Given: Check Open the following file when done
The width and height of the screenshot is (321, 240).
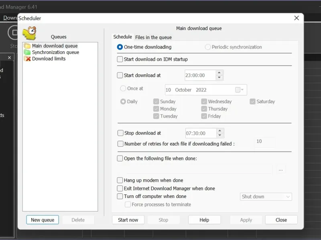Looking at the screenshot, I should [x=120, y=158].
